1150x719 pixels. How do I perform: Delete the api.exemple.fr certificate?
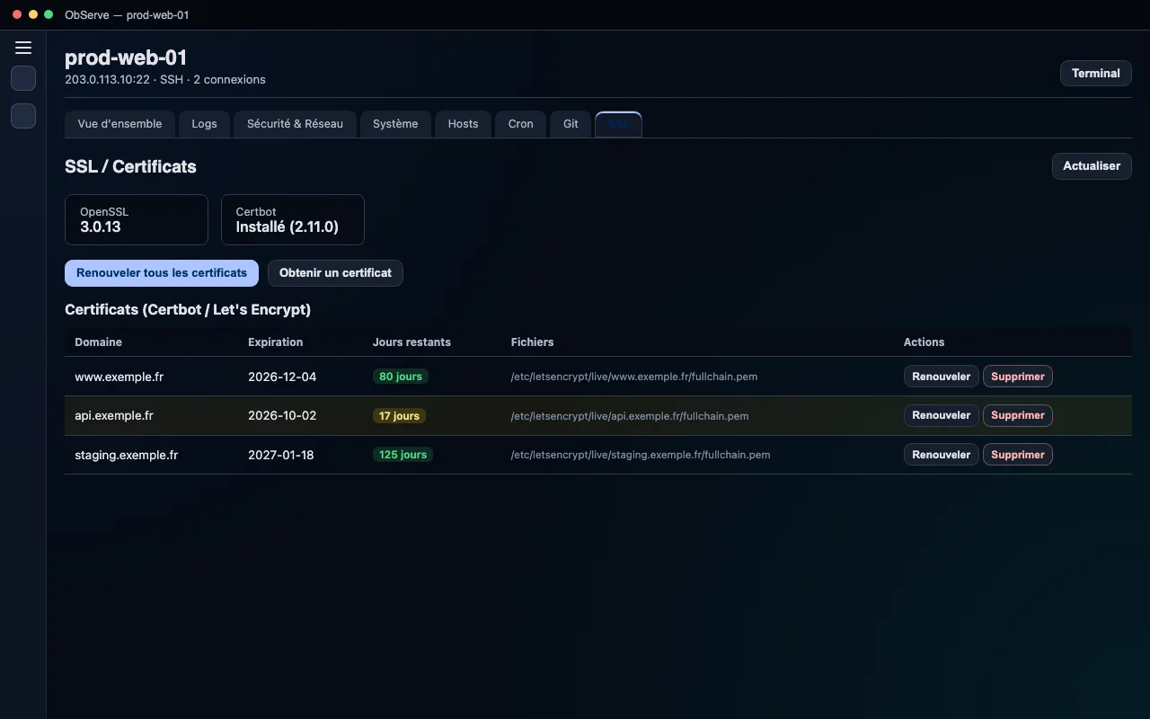[x=1018, y=415]
